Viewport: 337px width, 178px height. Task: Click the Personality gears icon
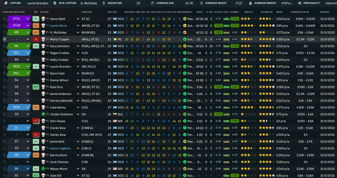pyautogui.click(x=300, y=3)
